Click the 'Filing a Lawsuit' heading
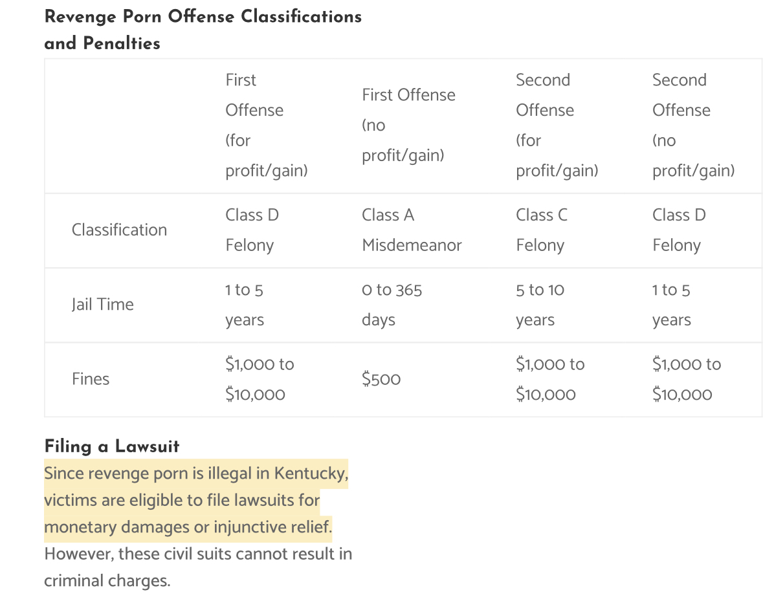Image resolution: width=763 pixels, height=601 pixels. click(x=112, y=446)
